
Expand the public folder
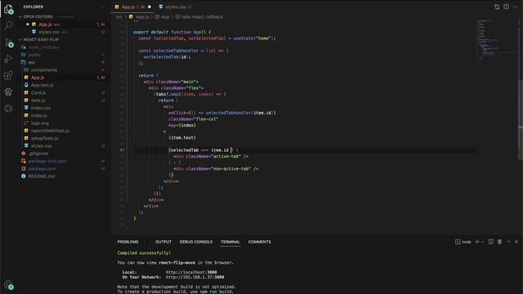pos(34,55)
